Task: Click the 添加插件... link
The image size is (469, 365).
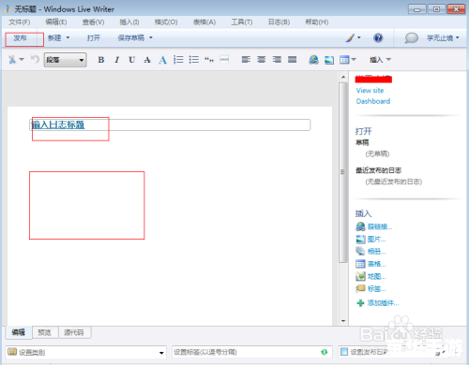Action: coord(383,303)
